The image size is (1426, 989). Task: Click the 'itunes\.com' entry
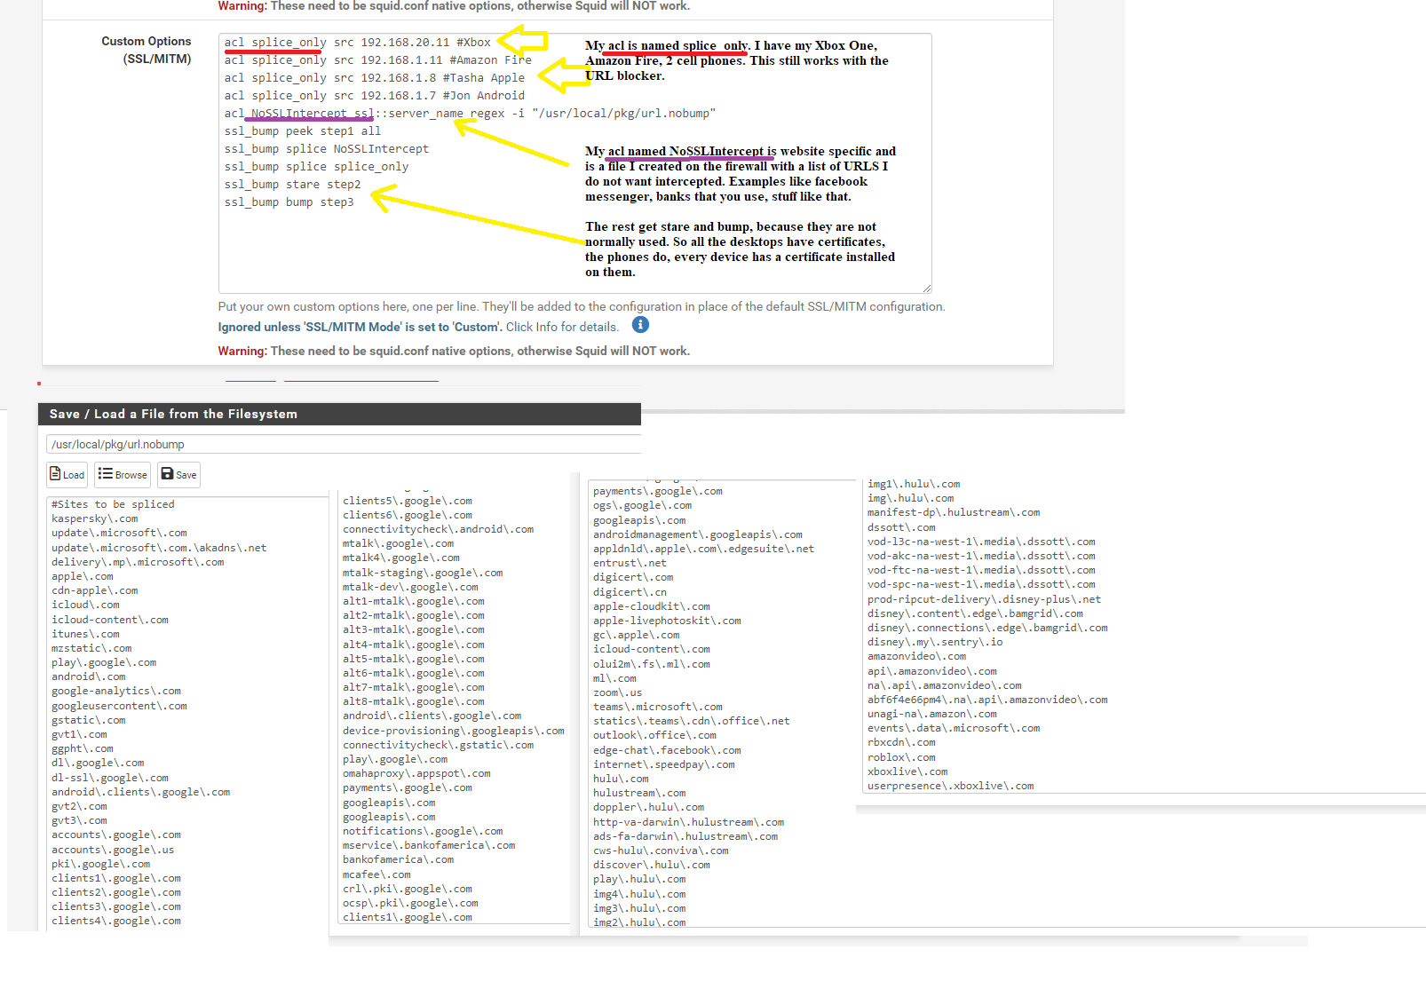[85, 634]
